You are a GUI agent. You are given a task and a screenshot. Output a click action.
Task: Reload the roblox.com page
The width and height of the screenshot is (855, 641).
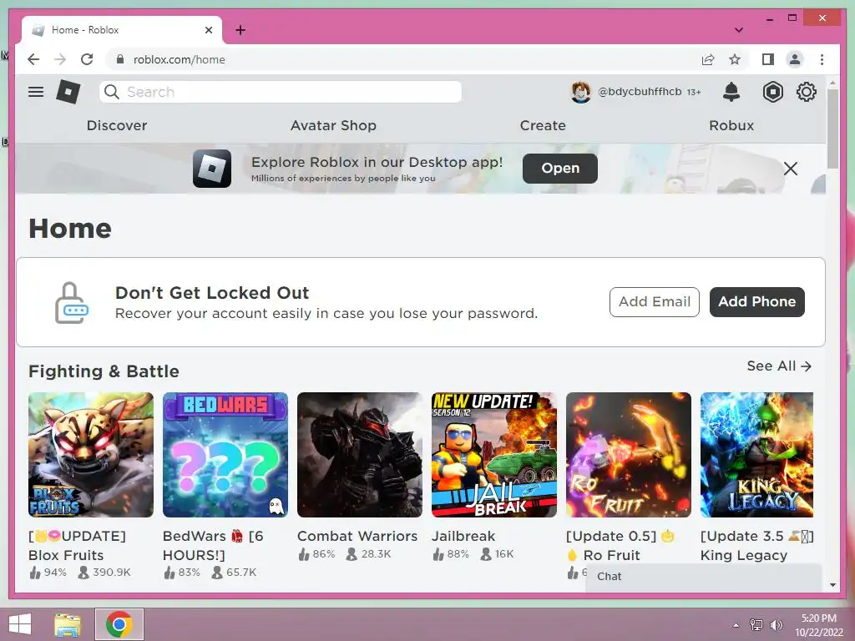(87, 59)
